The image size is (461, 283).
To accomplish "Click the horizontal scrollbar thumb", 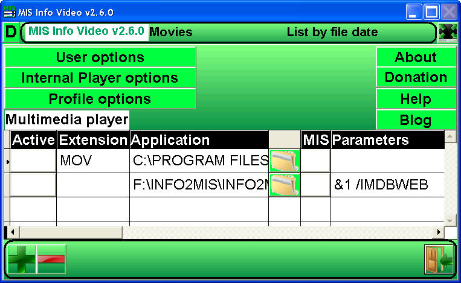I will point(71,232).
